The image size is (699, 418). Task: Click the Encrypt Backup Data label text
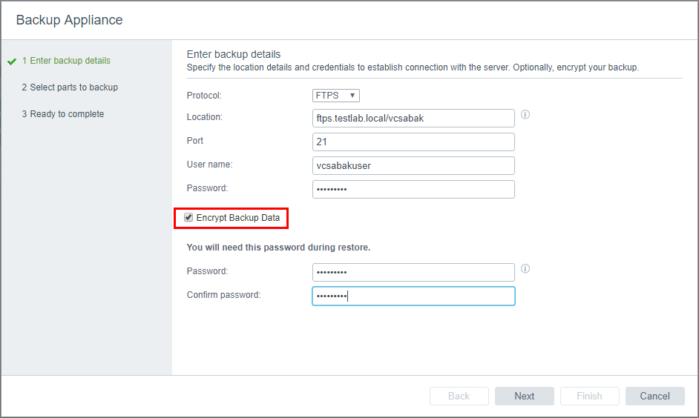click(x=238, y=218)
